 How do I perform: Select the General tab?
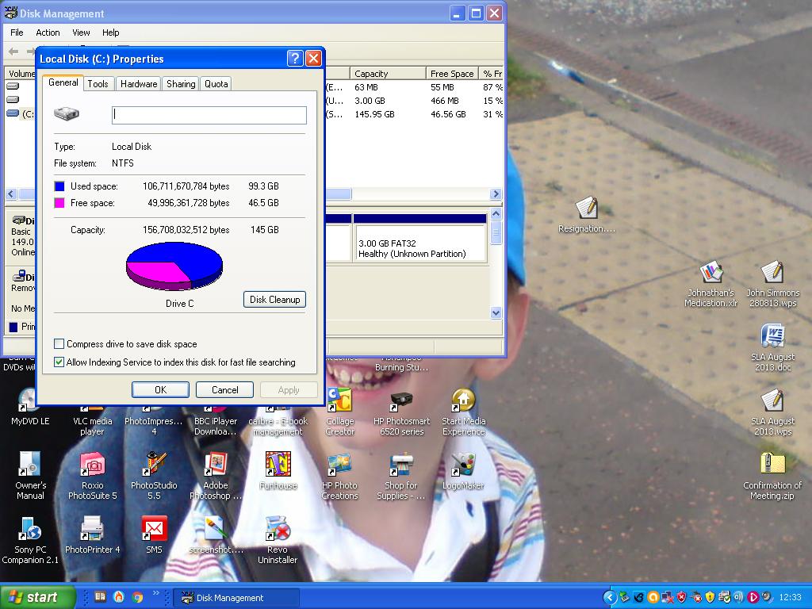click(x=63, y=82)
